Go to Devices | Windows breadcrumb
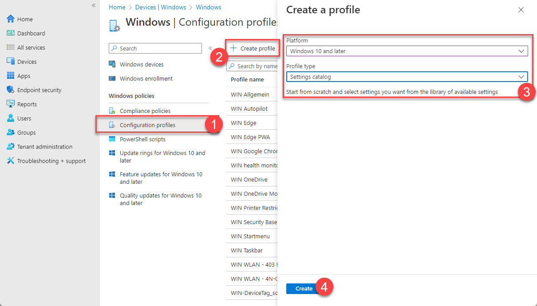537x306 pixels. pyautogui.click(x=161, y=7)
